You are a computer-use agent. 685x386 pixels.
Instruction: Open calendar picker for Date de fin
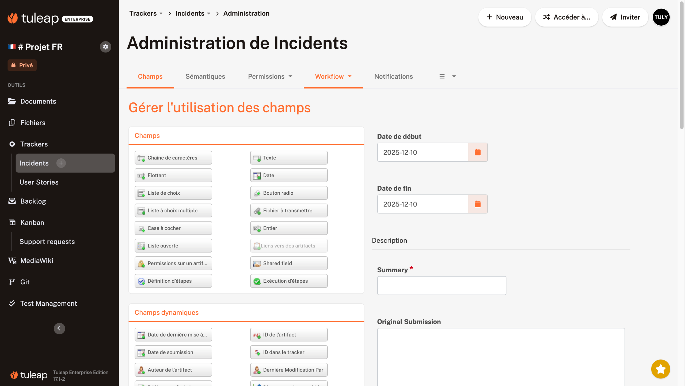click(478, 204)
